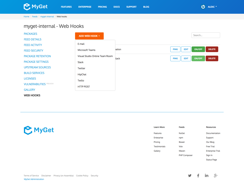This screenshot has width=244, height=184.
Task: Click PING on the Slack webhook row
Action: click(x=175, y=58)
